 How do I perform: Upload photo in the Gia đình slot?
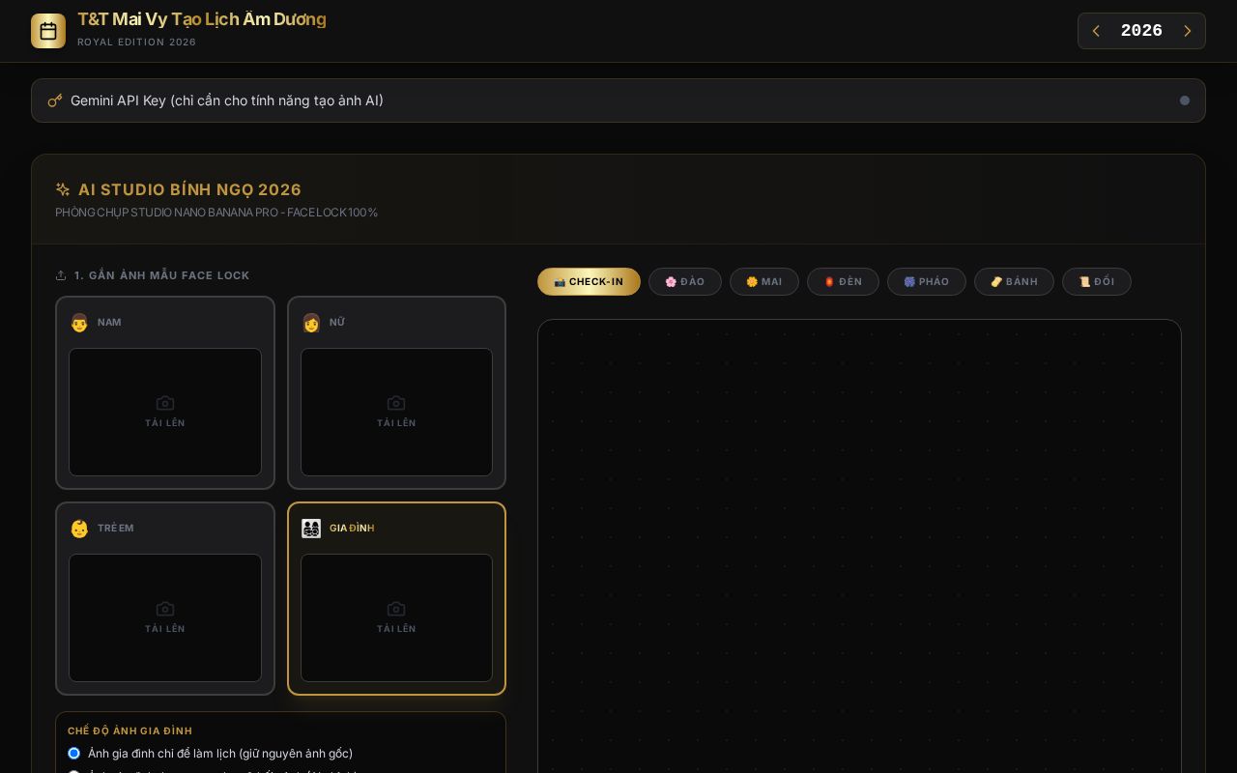pyautogui.click(x=396, y=617)
